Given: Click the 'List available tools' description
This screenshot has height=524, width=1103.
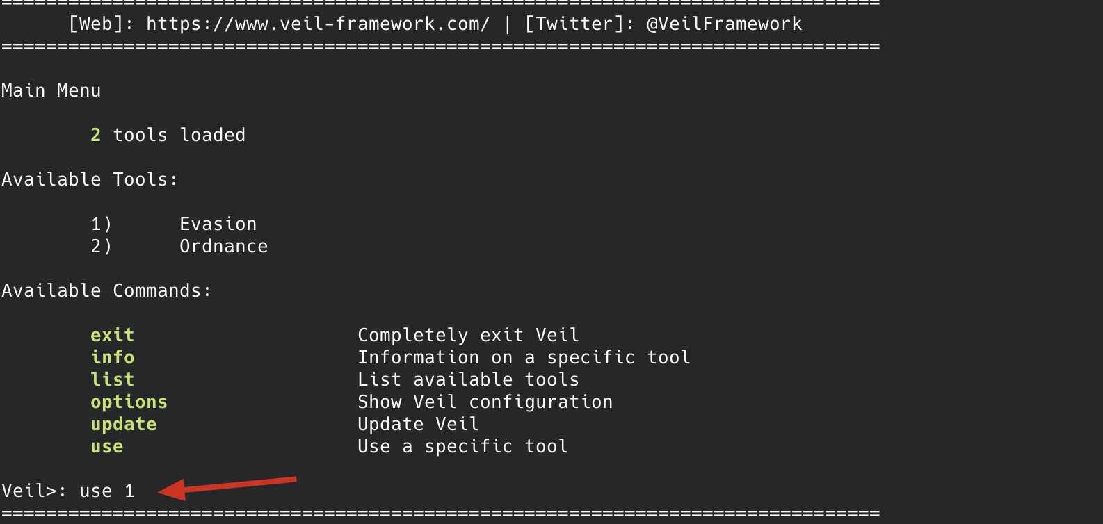Looking at the screenshot, I should click(468, 379).
